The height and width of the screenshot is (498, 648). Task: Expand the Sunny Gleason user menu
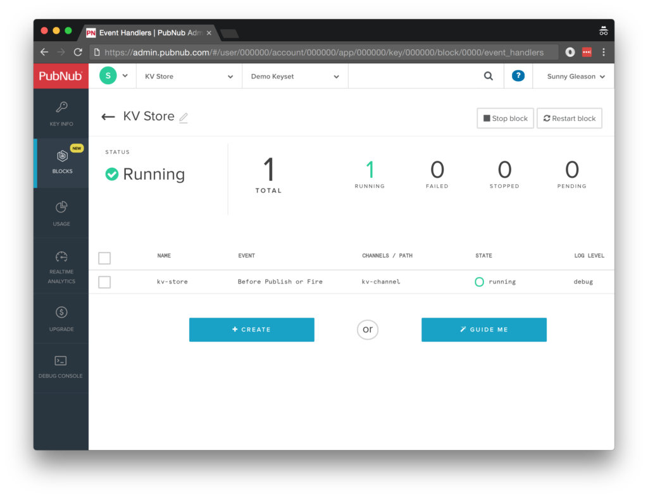click(x=575, y=77)
